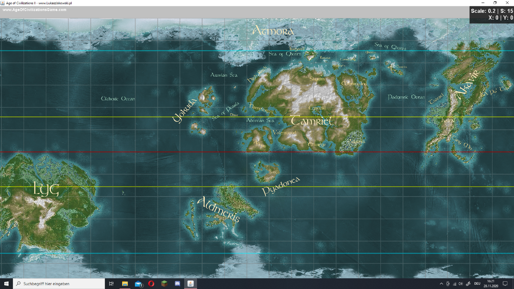Restore down the game window
514x289 pixels.
click(x=495, y=3)
